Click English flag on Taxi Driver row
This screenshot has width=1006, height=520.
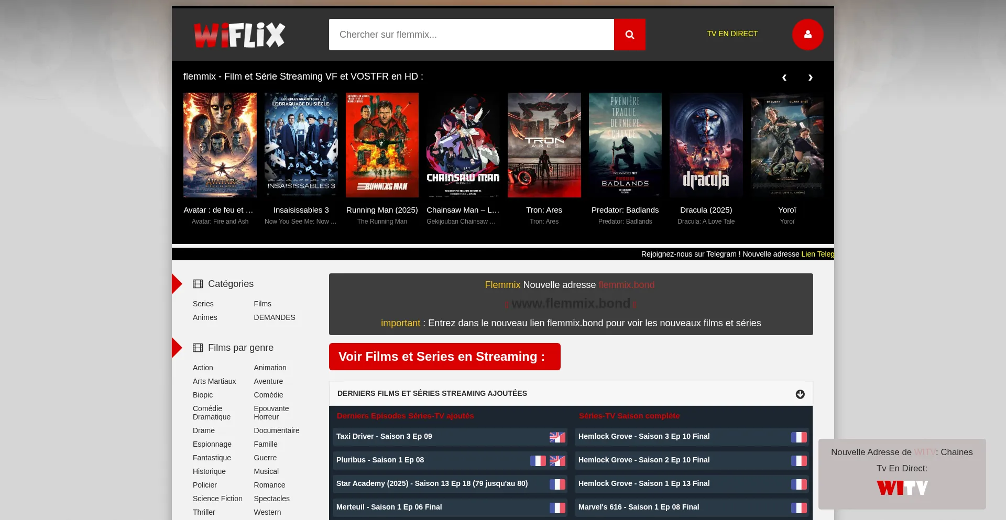(x=557, y=437)
